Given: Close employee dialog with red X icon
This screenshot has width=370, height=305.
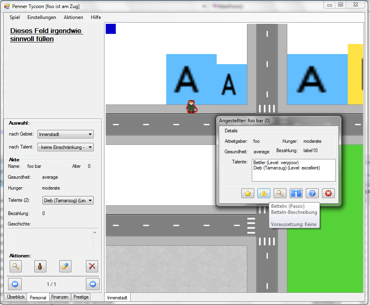Looking at the screenshot, I should pos(328,193).
